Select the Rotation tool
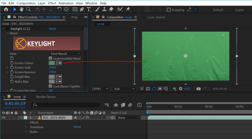The height and width of the screenshot is (139, 252). pos(59,9)
